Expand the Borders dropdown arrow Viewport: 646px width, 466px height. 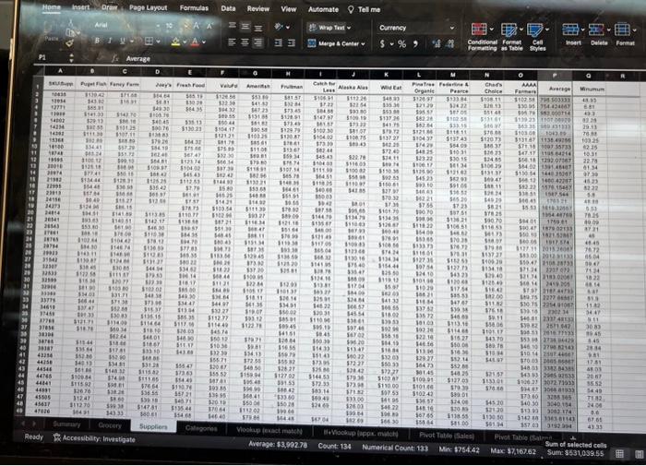pyautogui.click(x=158, y=42)
